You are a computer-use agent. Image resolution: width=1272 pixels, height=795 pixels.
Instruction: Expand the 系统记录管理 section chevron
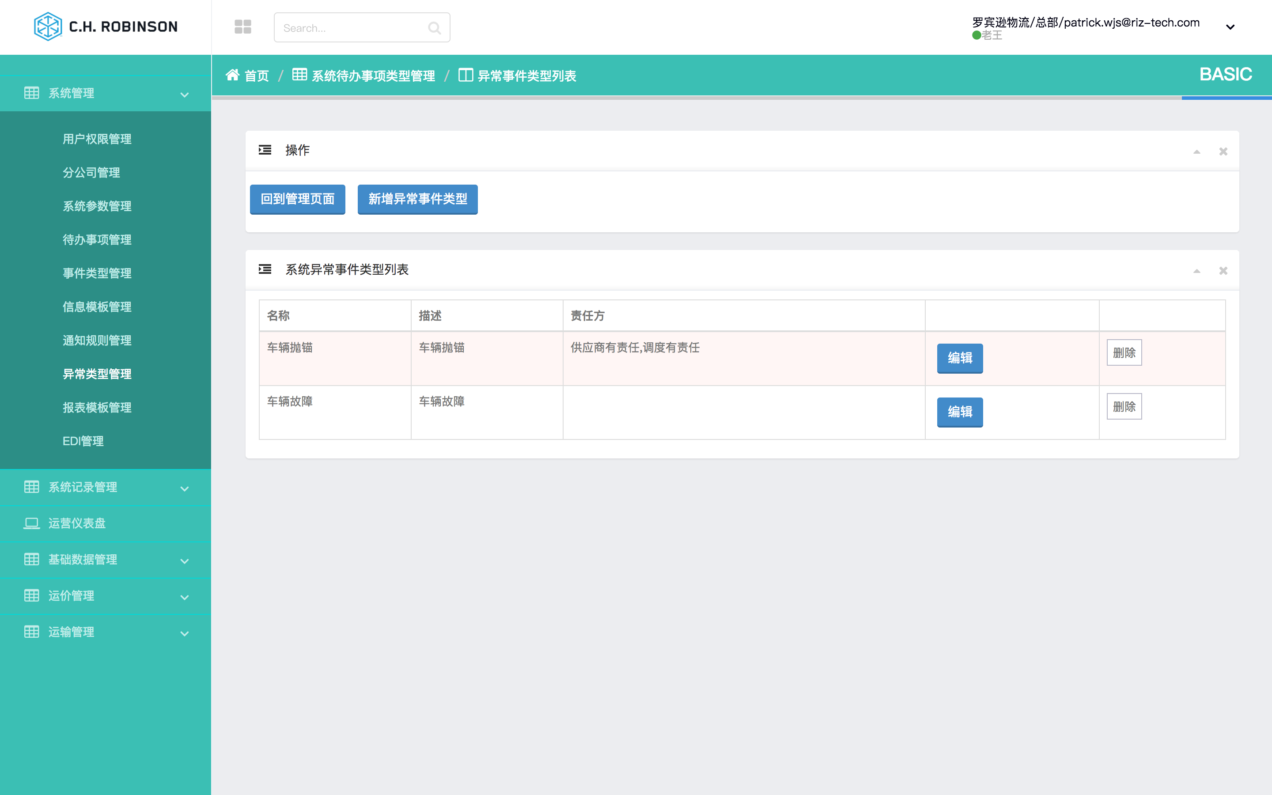point(185,488)
